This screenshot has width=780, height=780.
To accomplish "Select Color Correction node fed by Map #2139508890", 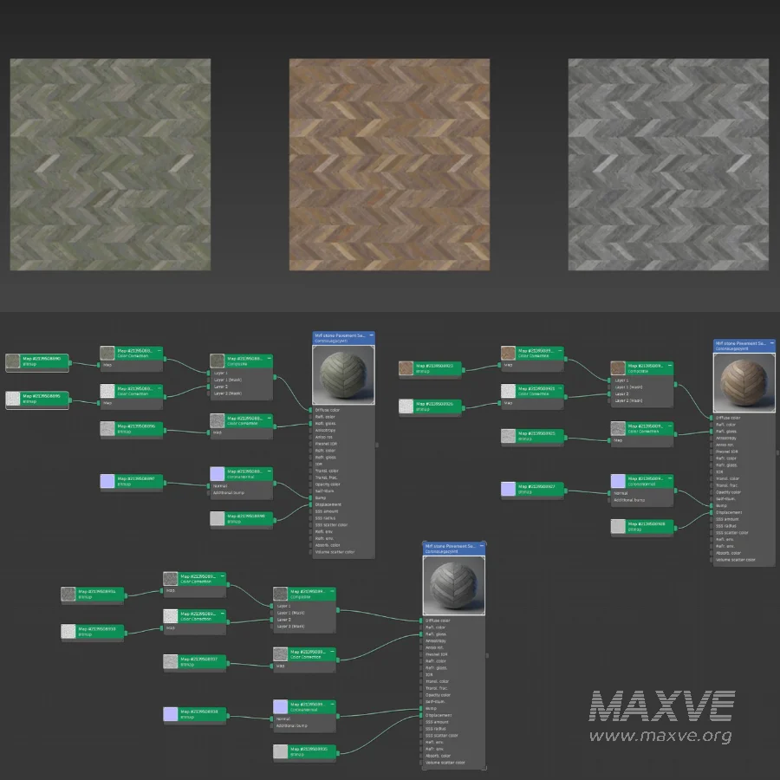I will [x=132, y=358].
